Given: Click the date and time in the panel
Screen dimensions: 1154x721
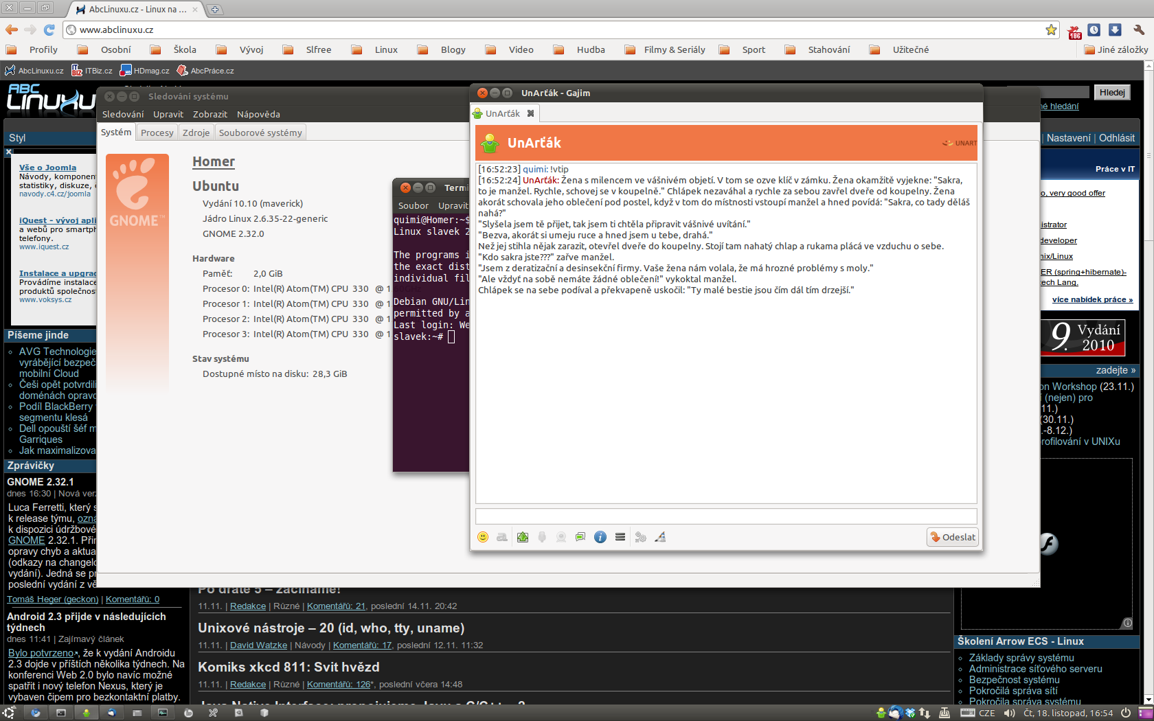Looking at the screenshot, I should coord(1068,713).
